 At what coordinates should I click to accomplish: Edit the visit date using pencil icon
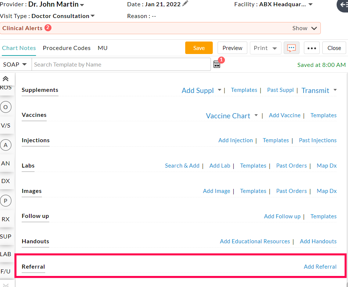click(184, 4)
